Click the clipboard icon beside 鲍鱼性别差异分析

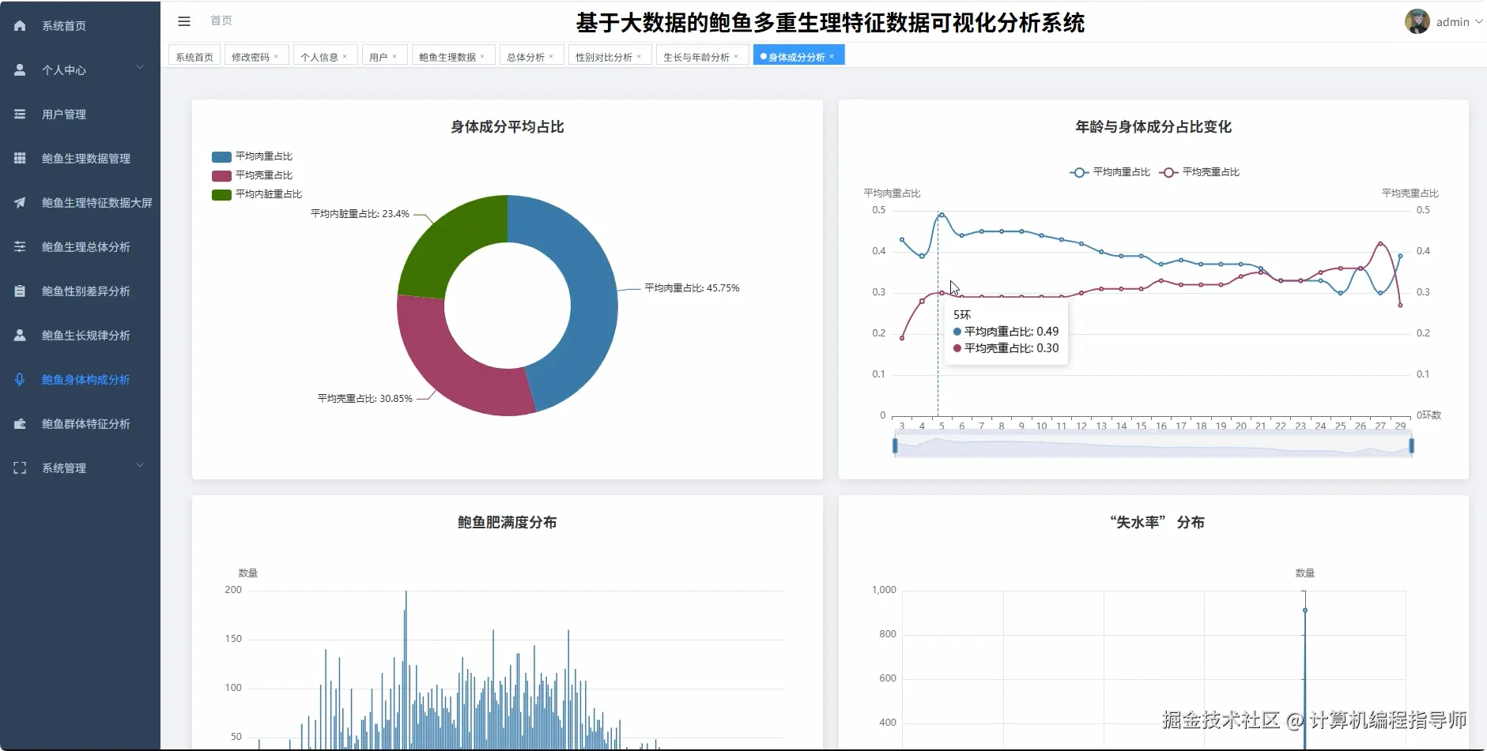(x=20, y=291)
